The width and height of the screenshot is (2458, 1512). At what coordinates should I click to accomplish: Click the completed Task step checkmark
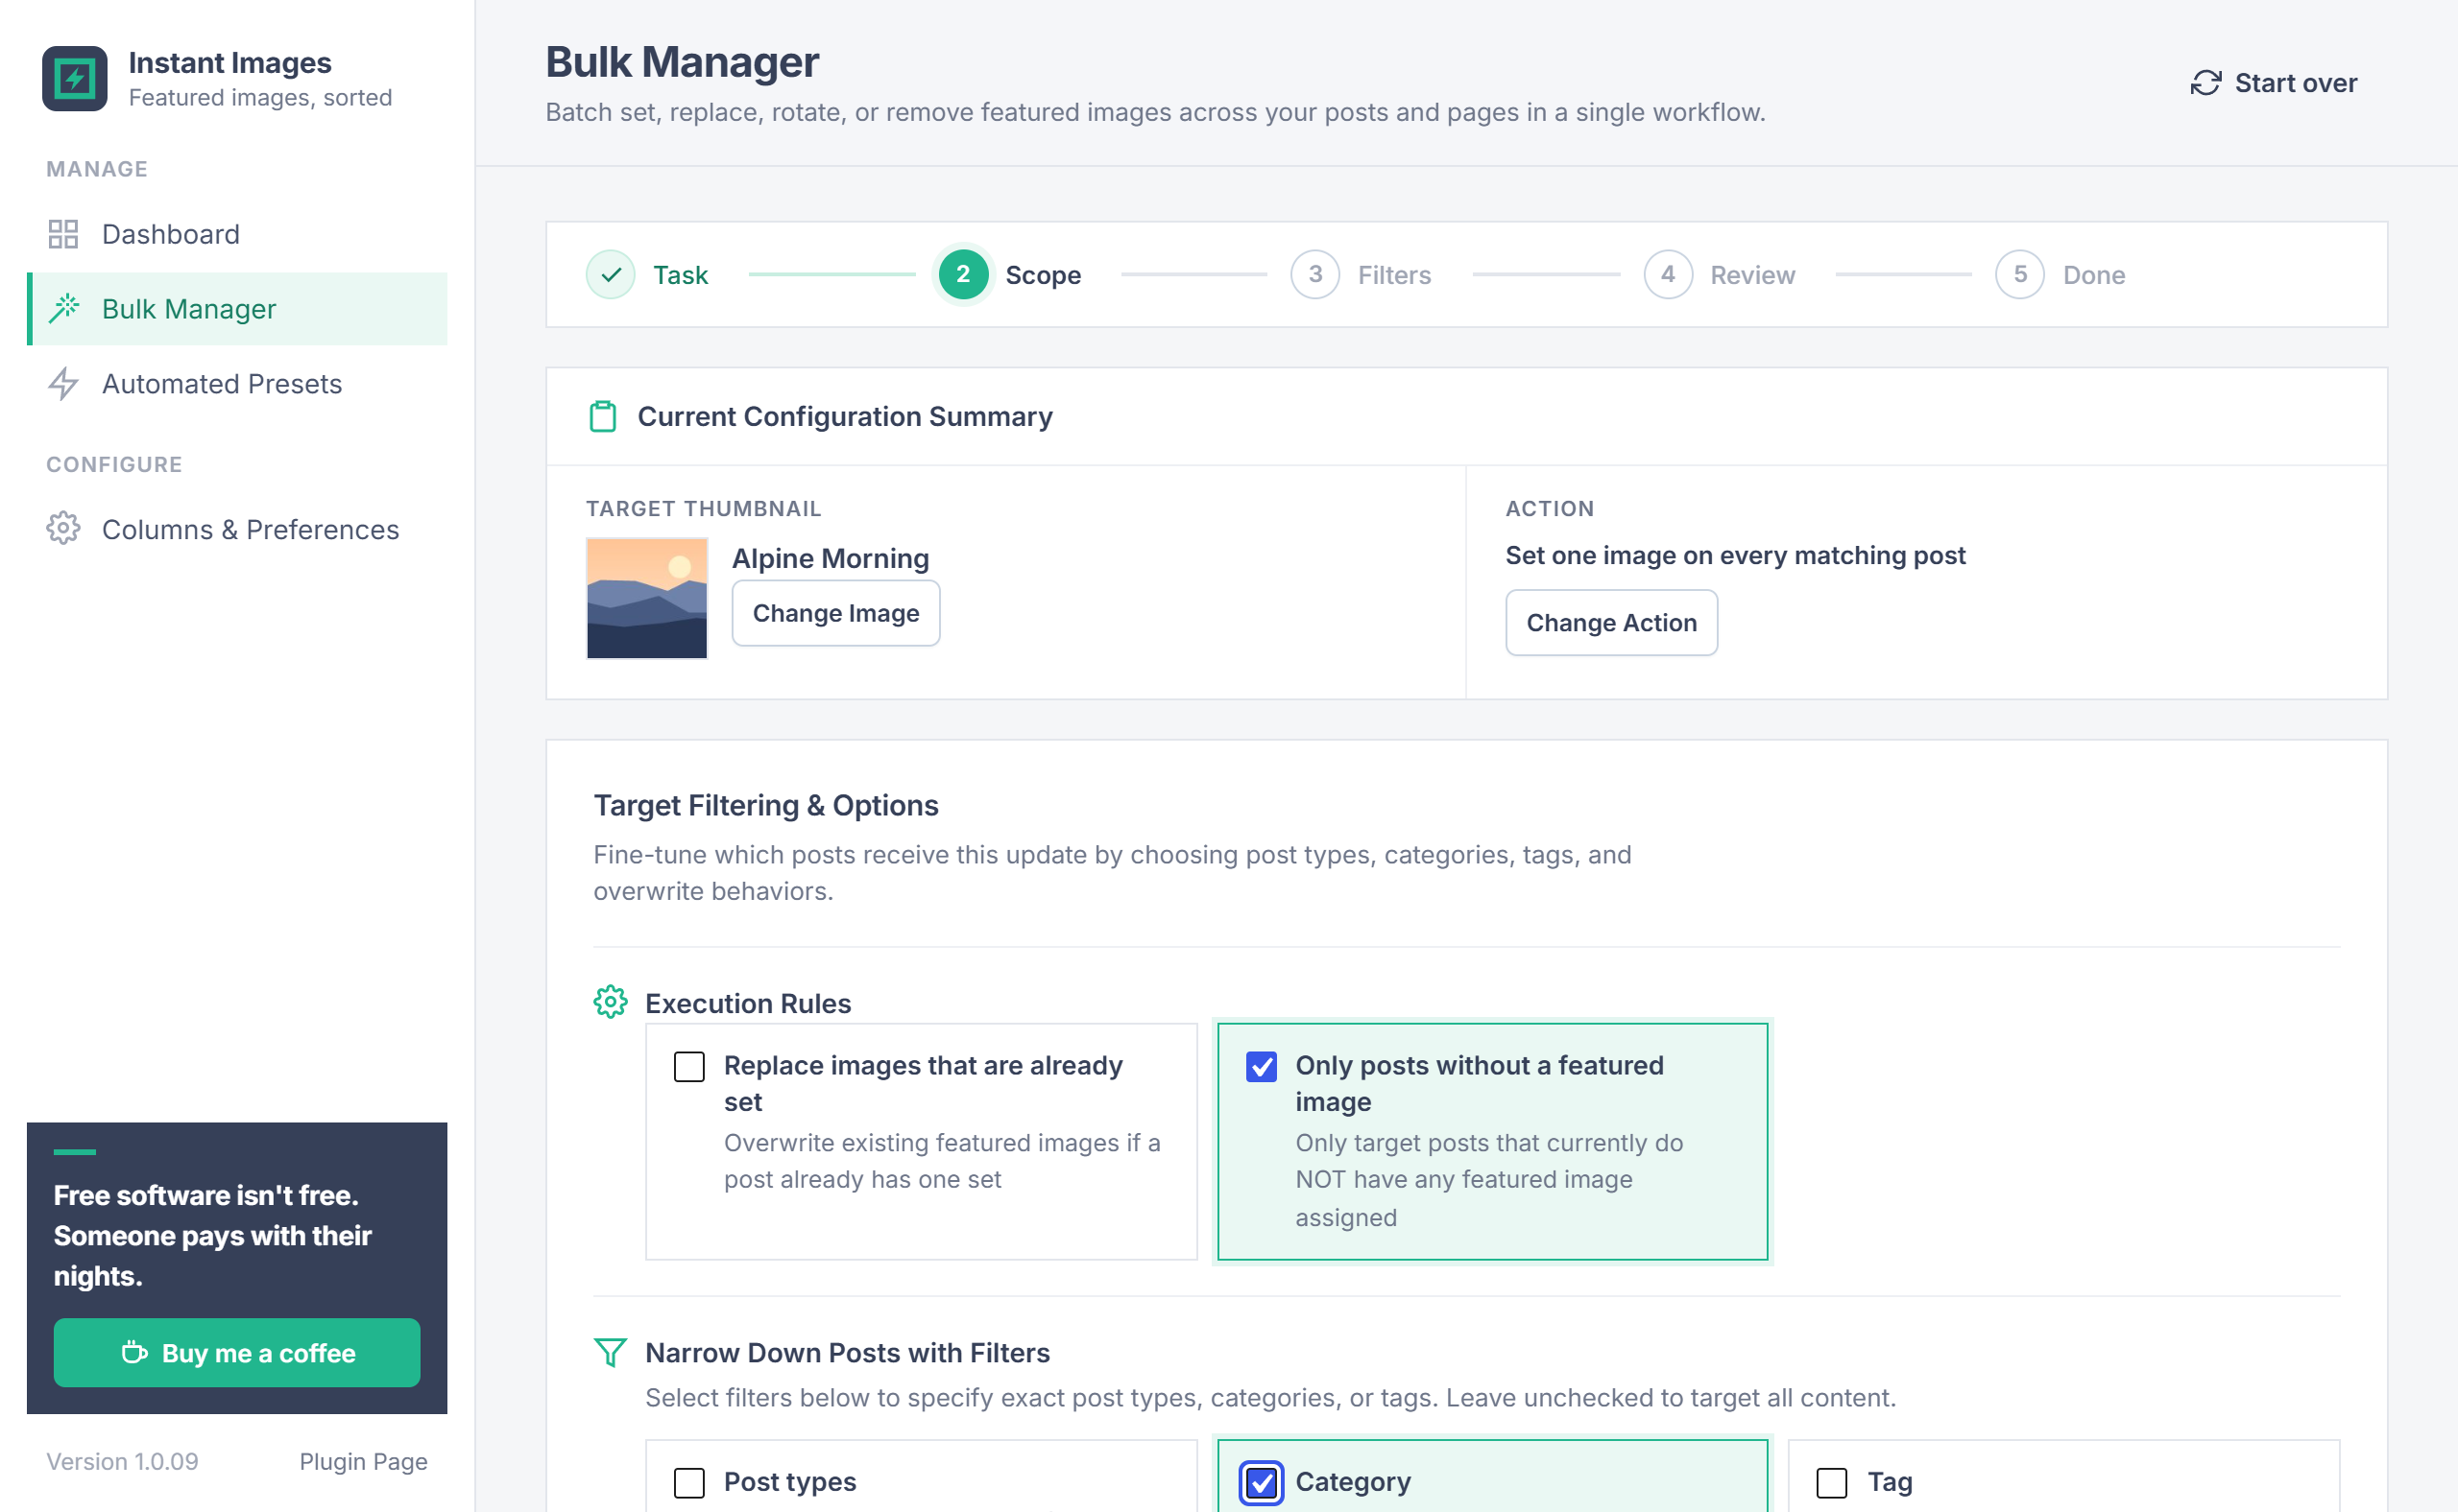(x=611, y=274)
